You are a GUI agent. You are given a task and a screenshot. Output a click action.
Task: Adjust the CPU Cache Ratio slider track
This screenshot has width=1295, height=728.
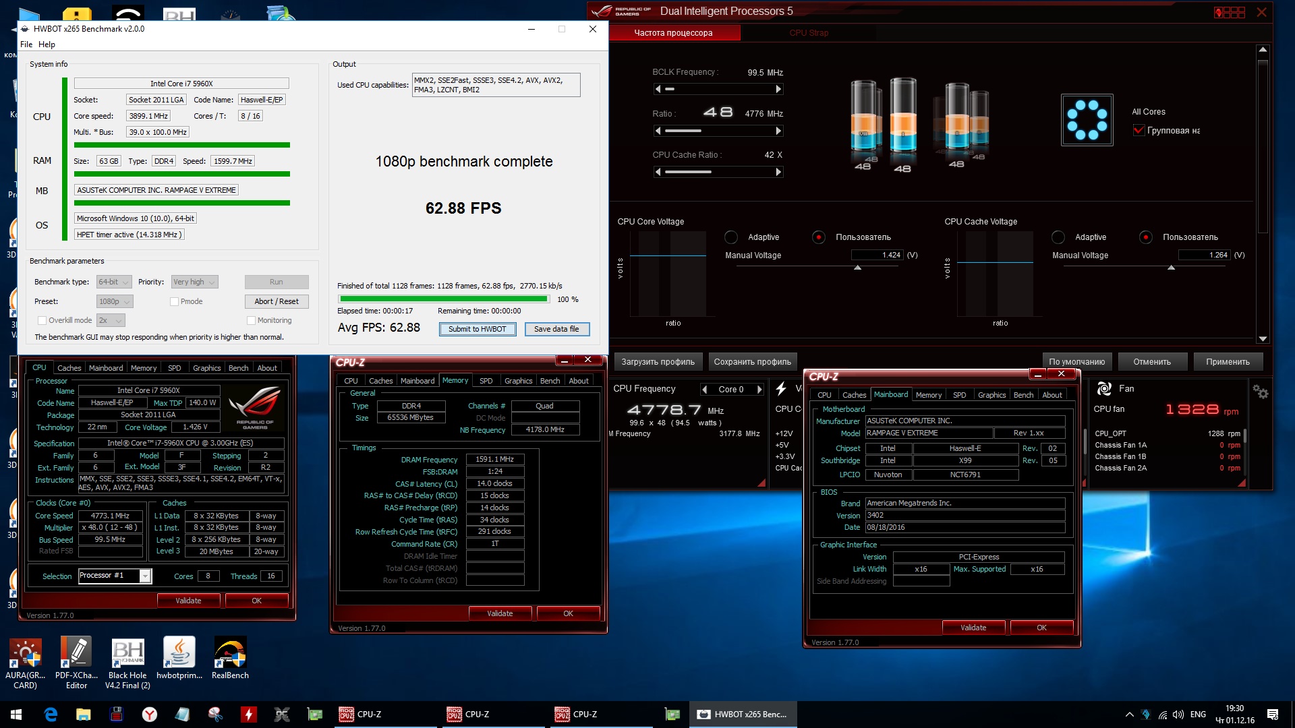[x=718, y=172]
